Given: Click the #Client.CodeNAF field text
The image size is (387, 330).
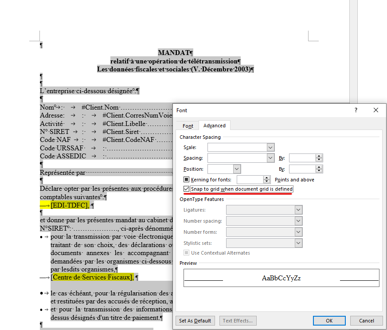Looking at the screenshot, I should coord(129,140).
